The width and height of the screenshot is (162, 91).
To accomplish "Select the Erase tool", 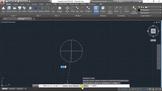I will click(x=82, y=9).
